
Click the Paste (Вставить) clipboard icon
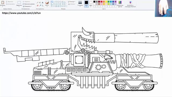click(3, 2)
